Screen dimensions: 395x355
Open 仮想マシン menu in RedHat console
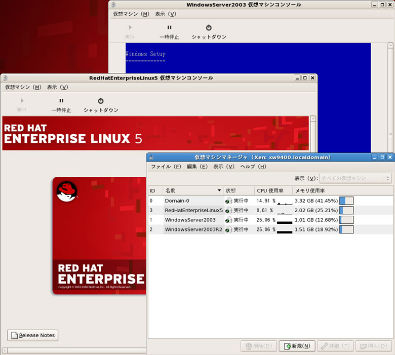[x=23, y=87]
